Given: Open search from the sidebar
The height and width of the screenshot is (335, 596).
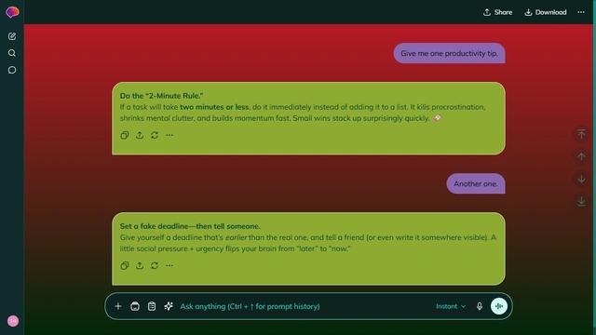Looking at the screenshot, I should (x=12, y=53).
